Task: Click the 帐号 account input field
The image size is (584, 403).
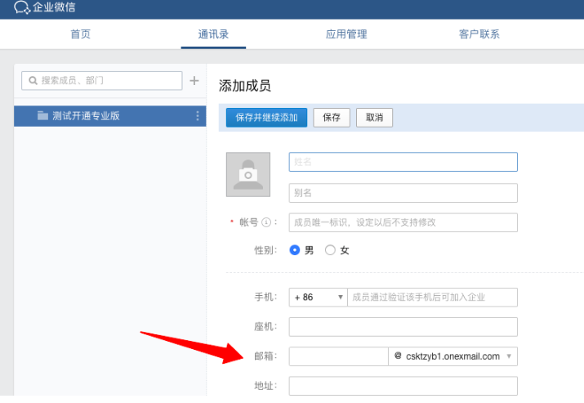Action: point(403,222)
